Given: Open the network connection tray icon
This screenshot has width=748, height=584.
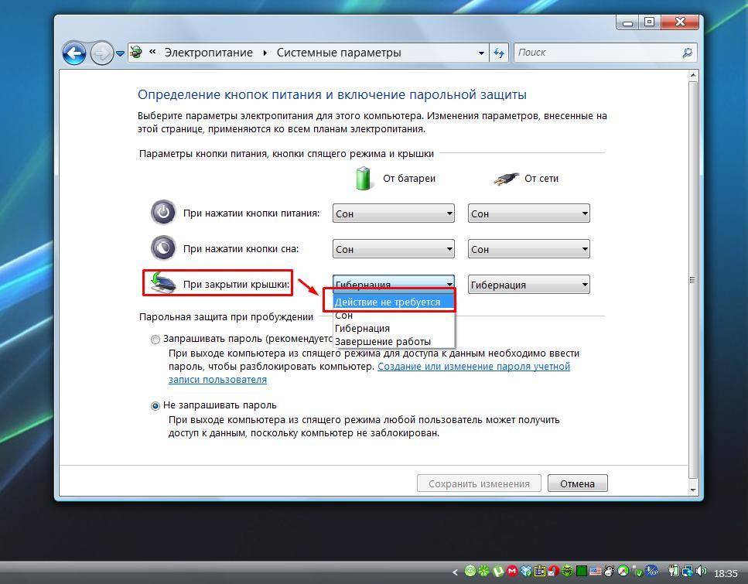Looking at the screenshot, I should point(688,570).
